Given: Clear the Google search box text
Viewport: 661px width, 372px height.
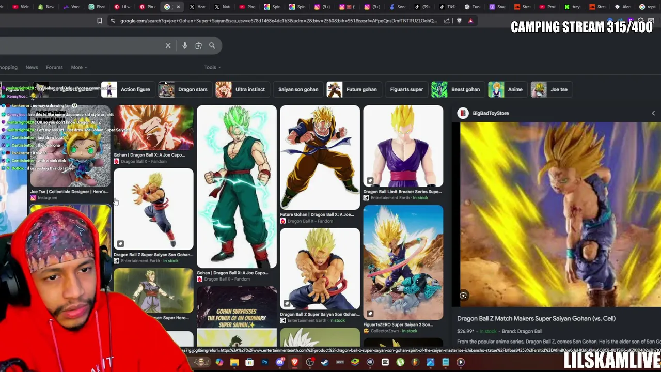Looking at the screenshot, I should coord(168,45).
